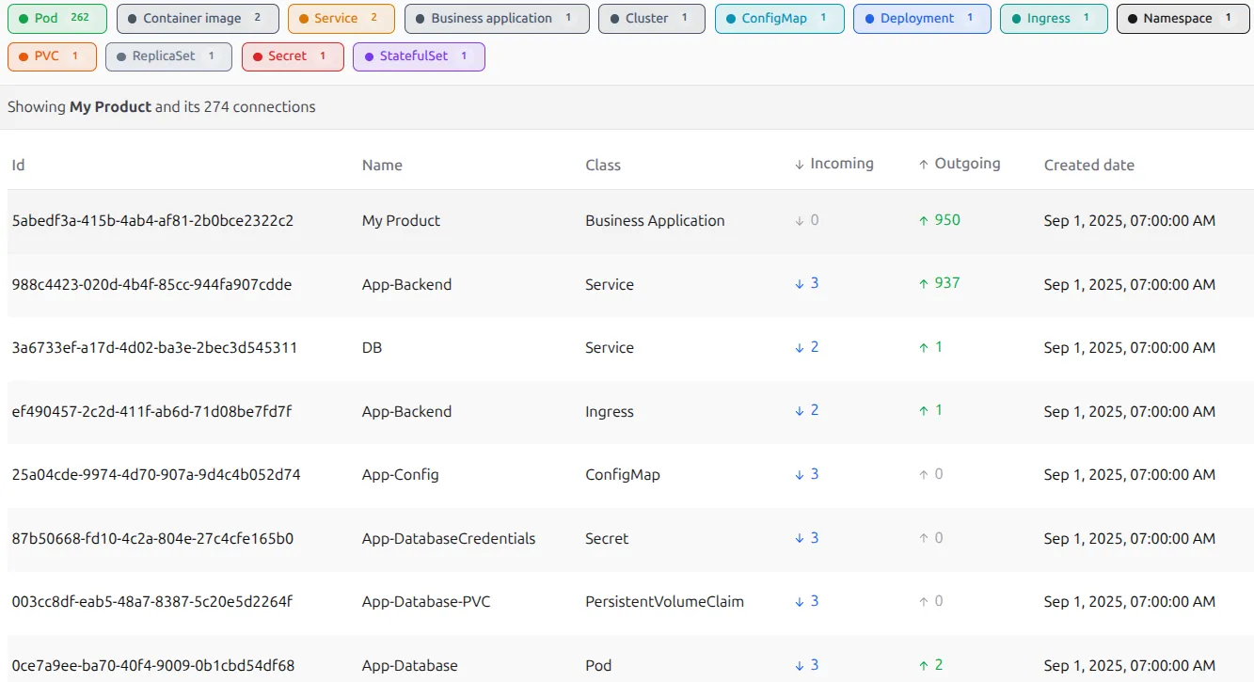Toggle the Container image filter chip
The width and height of the screenshot is (1254, 682).
tap(198, 19)
